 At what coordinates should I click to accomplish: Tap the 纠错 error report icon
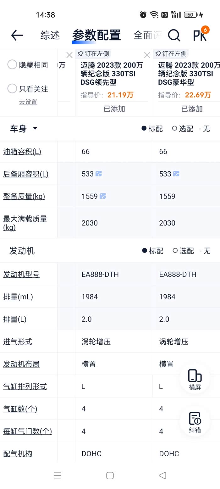click(x=195, y=422)
